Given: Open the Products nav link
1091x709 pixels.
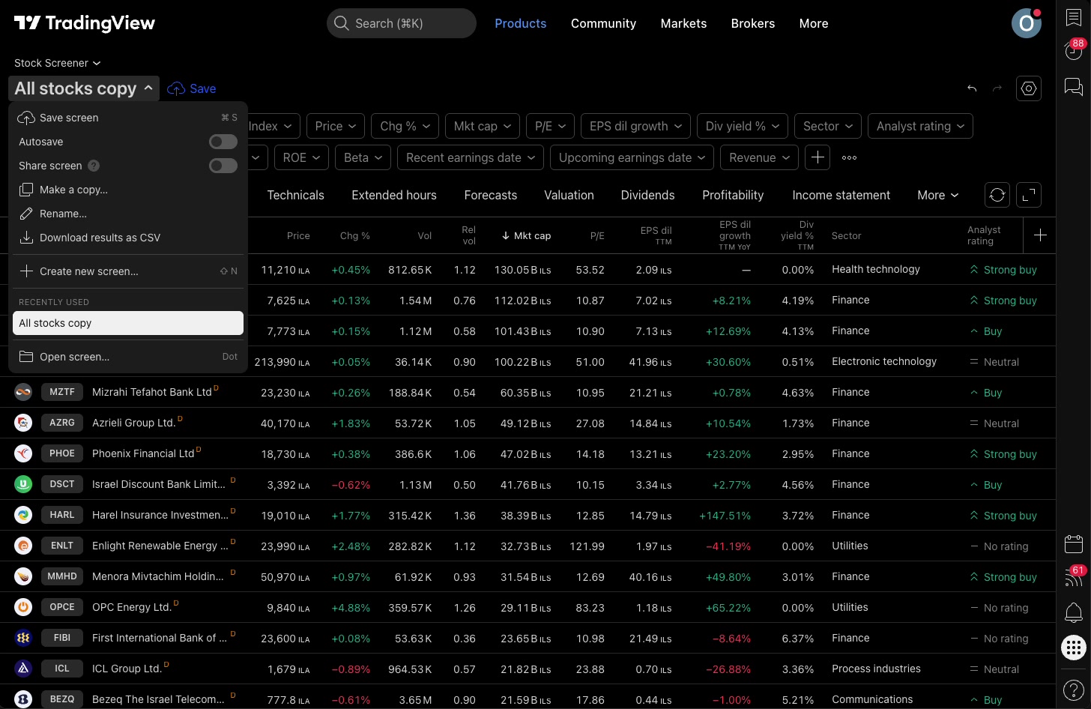Looking at the screenshot, I should 520,23.
